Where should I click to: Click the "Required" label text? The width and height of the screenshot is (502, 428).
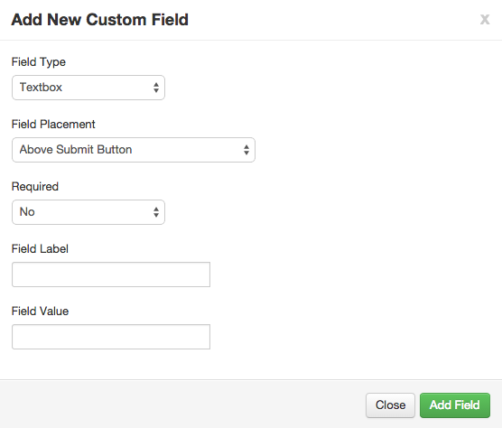click(35, 187)
